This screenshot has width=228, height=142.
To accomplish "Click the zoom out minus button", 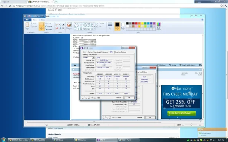I will (x=183, y=125).
